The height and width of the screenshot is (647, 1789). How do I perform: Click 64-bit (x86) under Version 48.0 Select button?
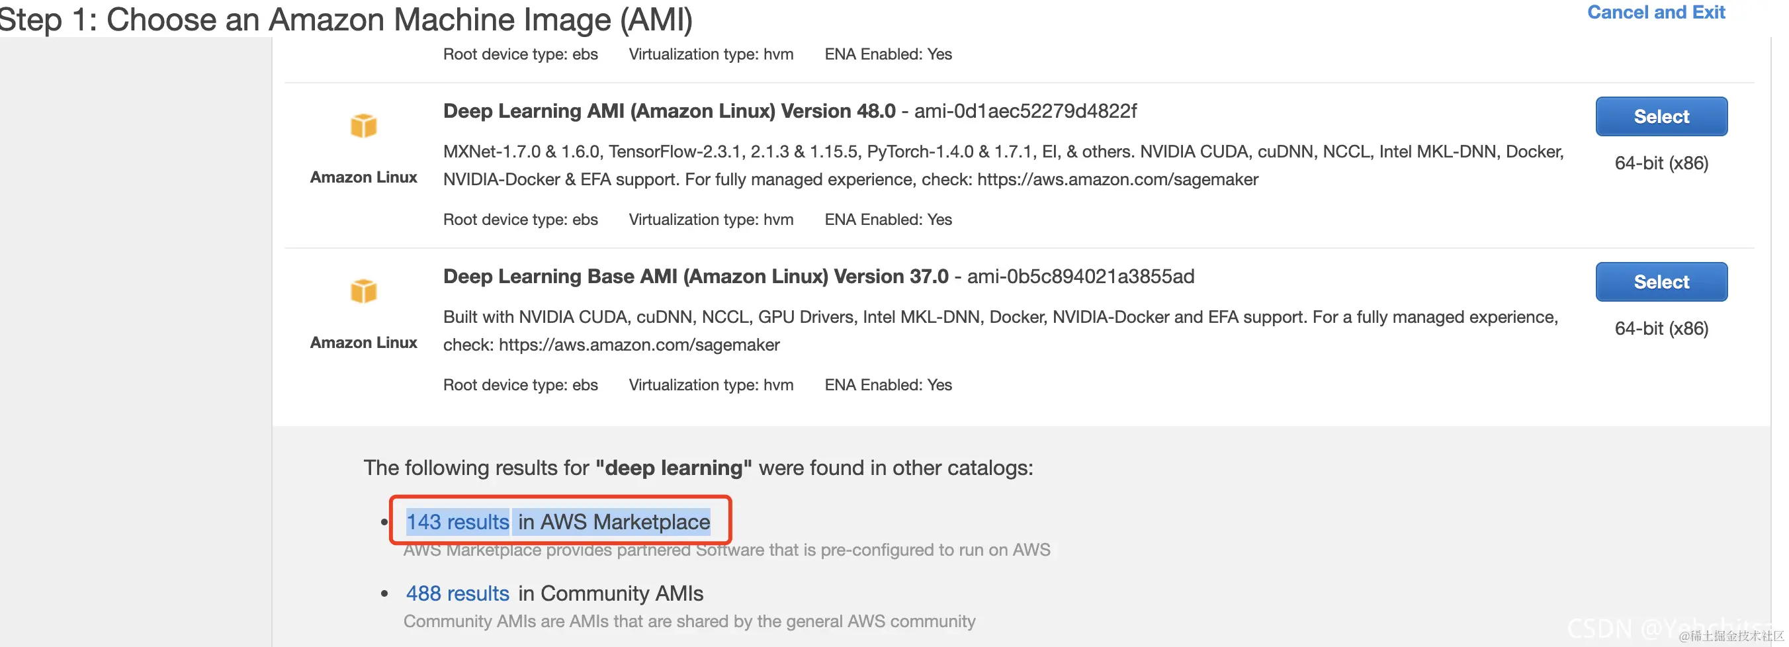click(x=1661, y=164)
